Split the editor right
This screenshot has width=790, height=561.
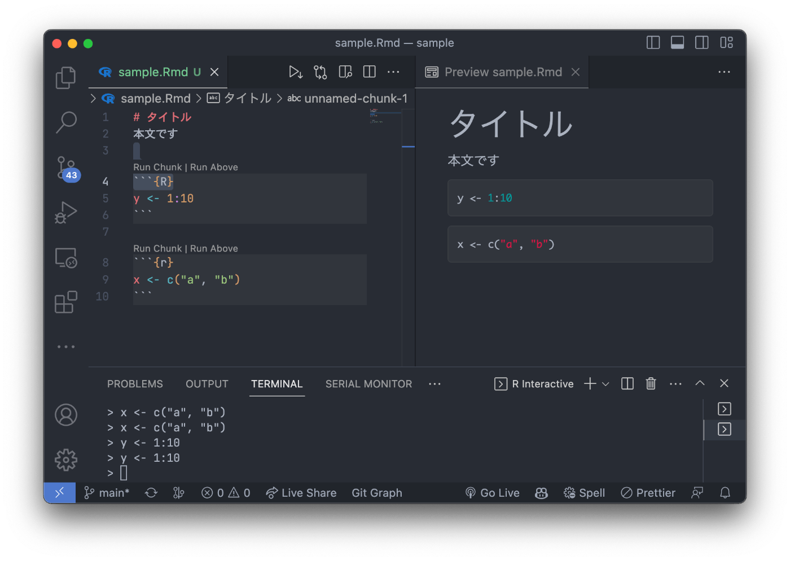[x=370, y=72]
